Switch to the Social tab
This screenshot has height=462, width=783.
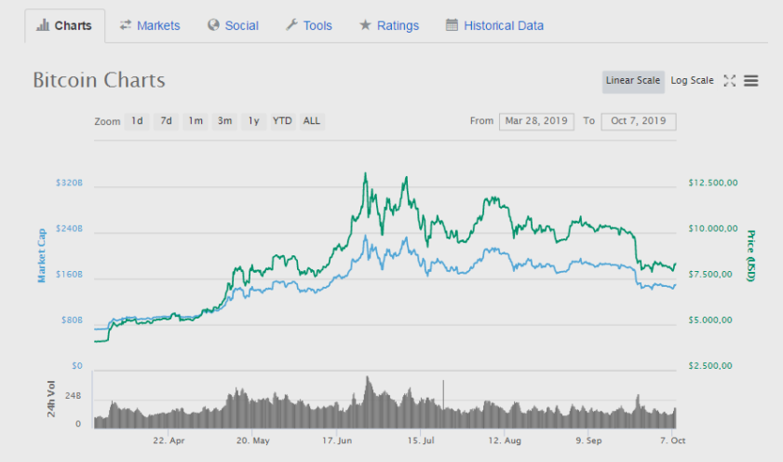click(x=233, y=25)
